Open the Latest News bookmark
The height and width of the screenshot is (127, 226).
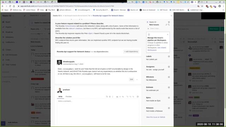[29, 10]
